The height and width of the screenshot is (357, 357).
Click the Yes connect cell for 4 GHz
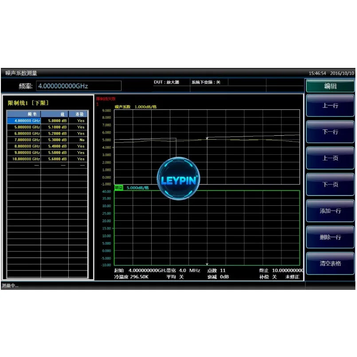(78, 121)
